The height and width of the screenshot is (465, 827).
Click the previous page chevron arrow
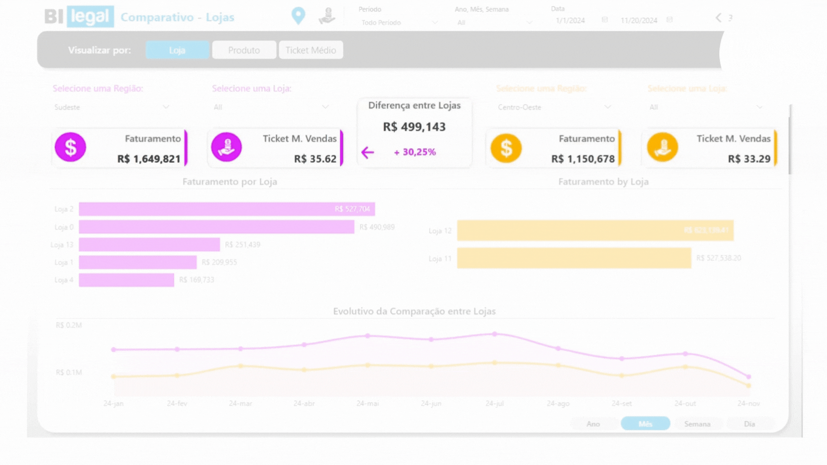(718, 18)
